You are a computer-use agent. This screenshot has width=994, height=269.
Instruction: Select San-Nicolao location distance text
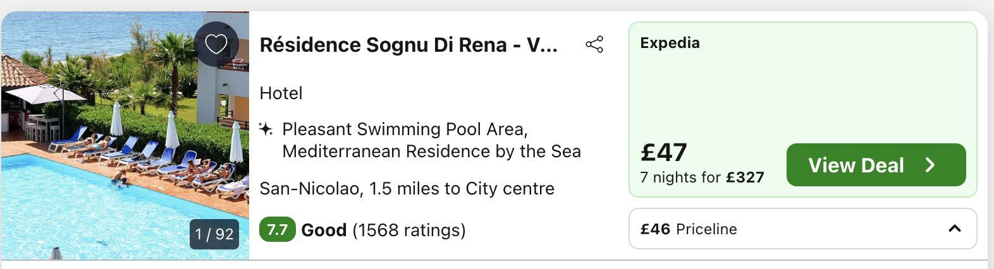pos(407,189)
